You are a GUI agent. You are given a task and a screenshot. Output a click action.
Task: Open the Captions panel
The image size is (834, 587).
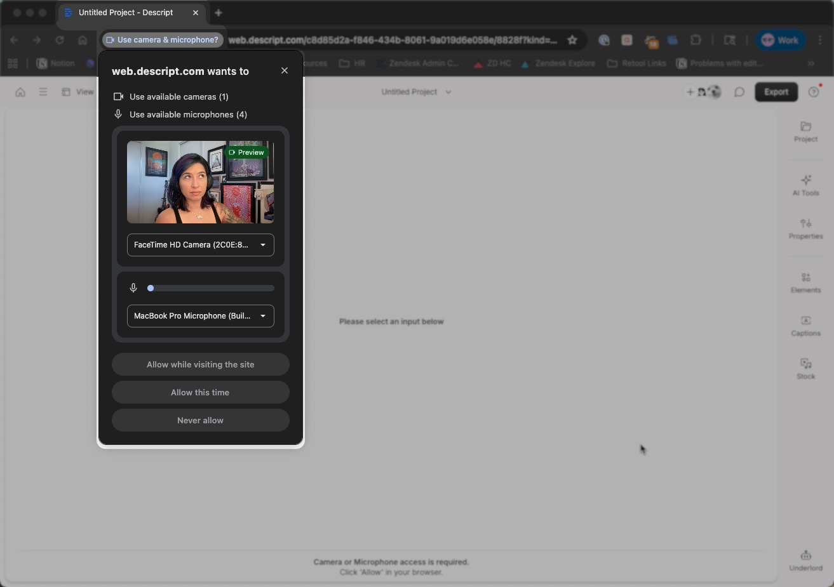[x=805, y=326]
